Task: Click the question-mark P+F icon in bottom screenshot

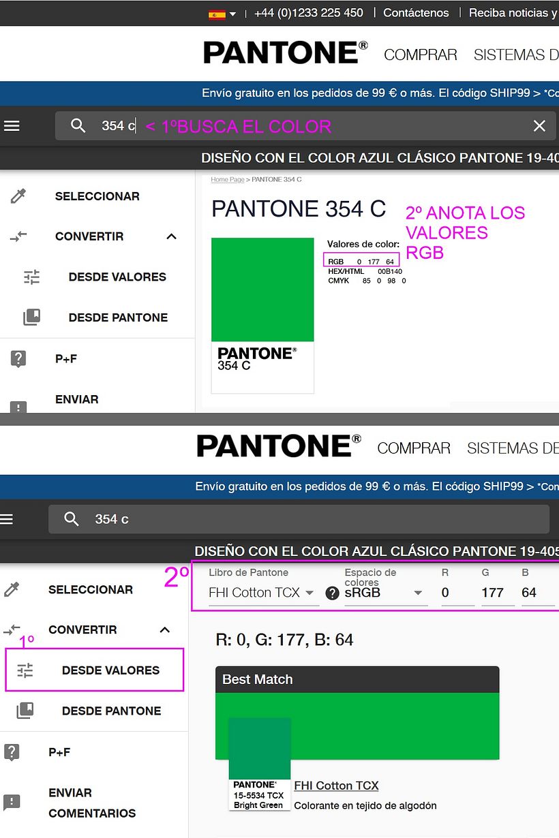Action: 12,752
